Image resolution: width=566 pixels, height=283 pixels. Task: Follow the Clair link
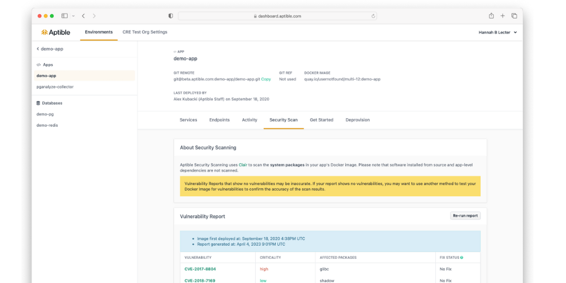pos(243,165)
